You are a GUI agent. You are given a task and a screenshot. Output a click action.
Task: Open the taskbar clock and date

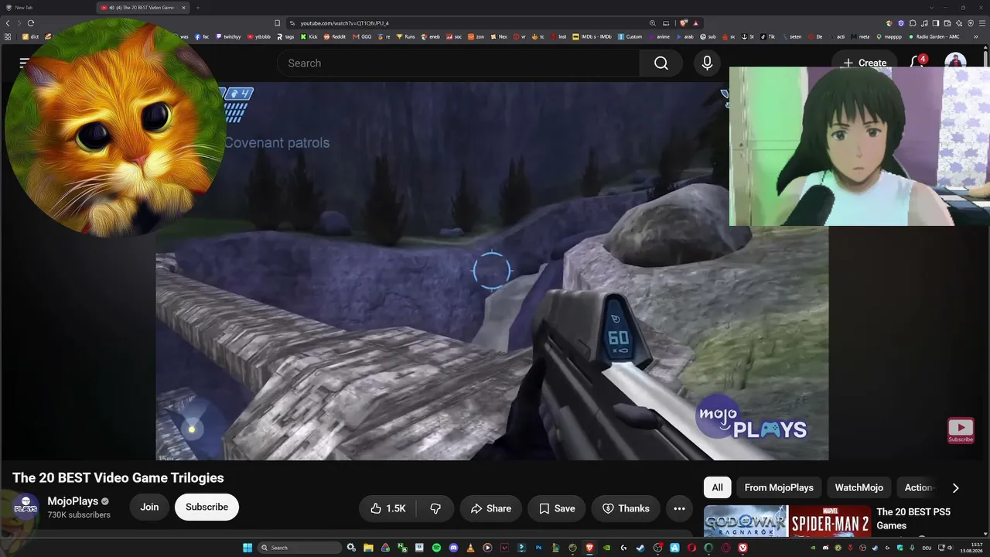pyautogui.click(x=971, y=548)
